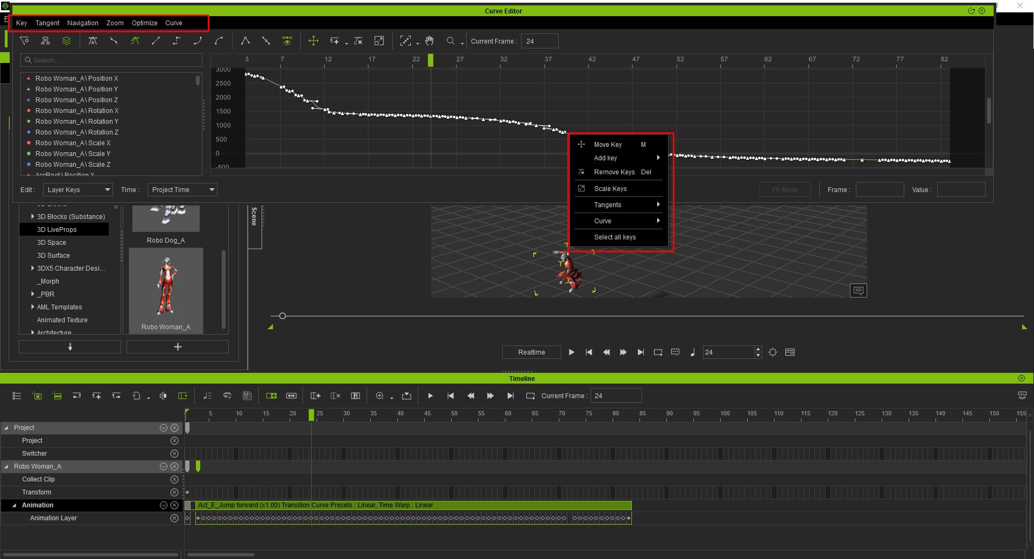Expand the _PBR folder
Screen dimensions: 1034x559
[x=33, y=294]
